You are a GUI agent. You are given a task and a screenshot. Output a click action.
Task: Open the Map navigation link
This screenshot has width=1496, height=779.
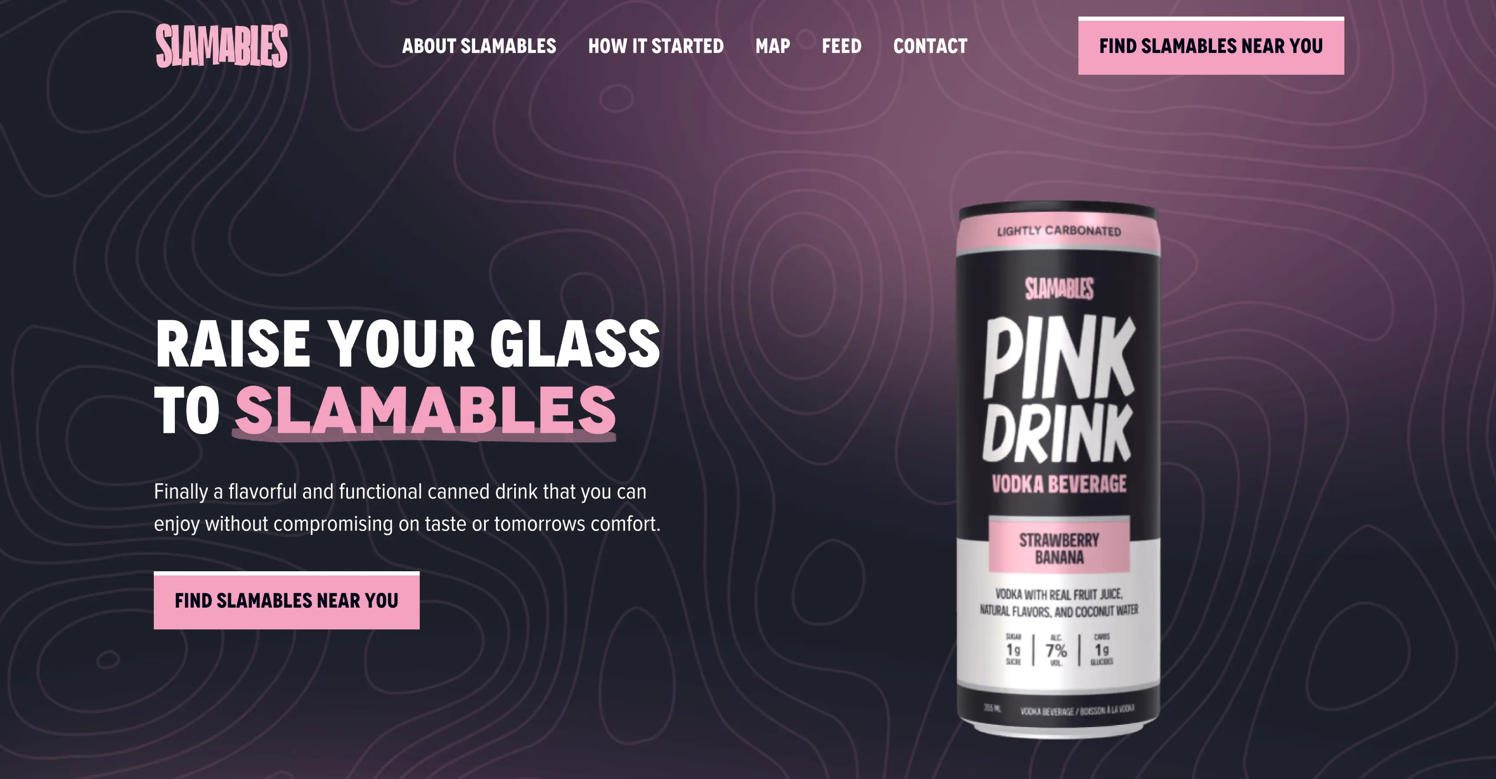[x=772, y=46]
